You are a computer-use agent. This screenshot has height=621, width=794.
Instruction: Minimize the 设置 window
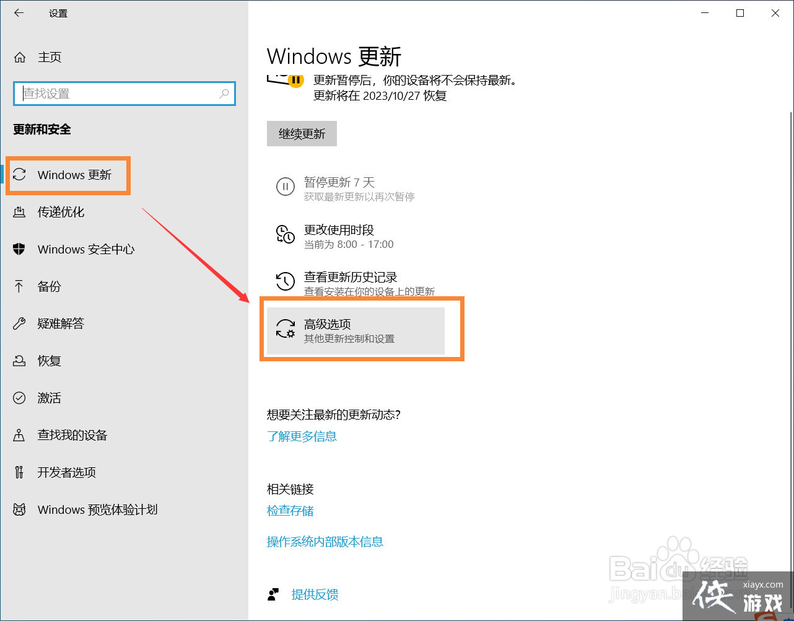tap(705, 13)
